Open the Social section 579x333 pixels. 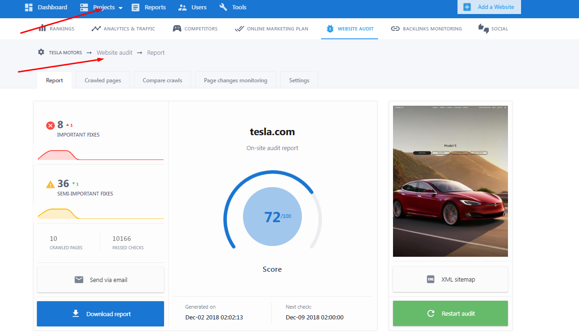point(493,29)
